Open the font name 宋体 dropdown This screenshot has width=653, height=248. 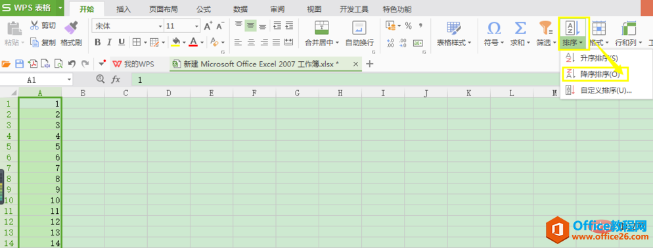coord(160,26)
